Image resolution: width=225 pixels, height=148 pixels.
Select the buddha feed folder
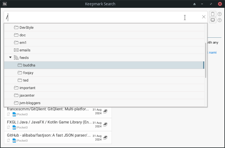tap(29, 65)
